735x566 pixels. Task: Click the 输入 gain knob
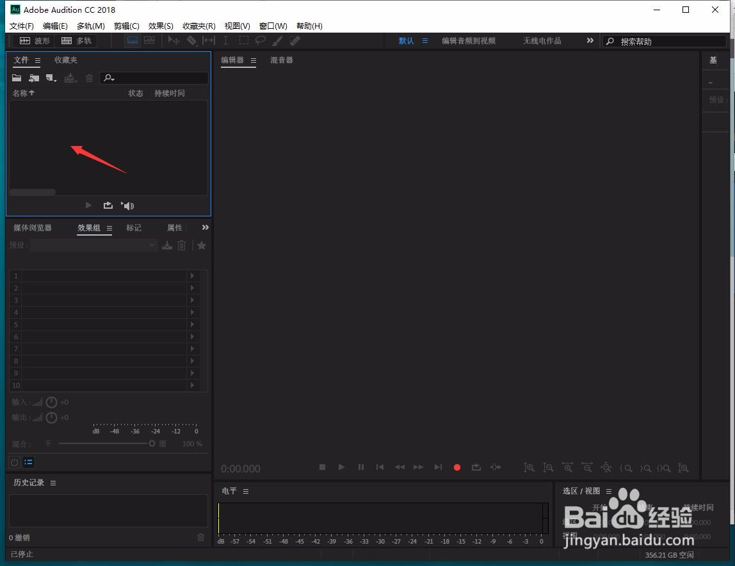click(52, 402)
